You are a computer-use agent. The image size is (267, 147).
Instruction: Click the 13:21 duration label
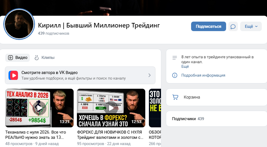click(x=64, y=121)
